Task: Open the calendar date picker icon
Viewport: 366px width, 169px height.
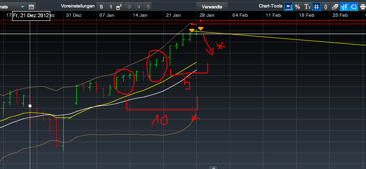Action: coord(31,7)
